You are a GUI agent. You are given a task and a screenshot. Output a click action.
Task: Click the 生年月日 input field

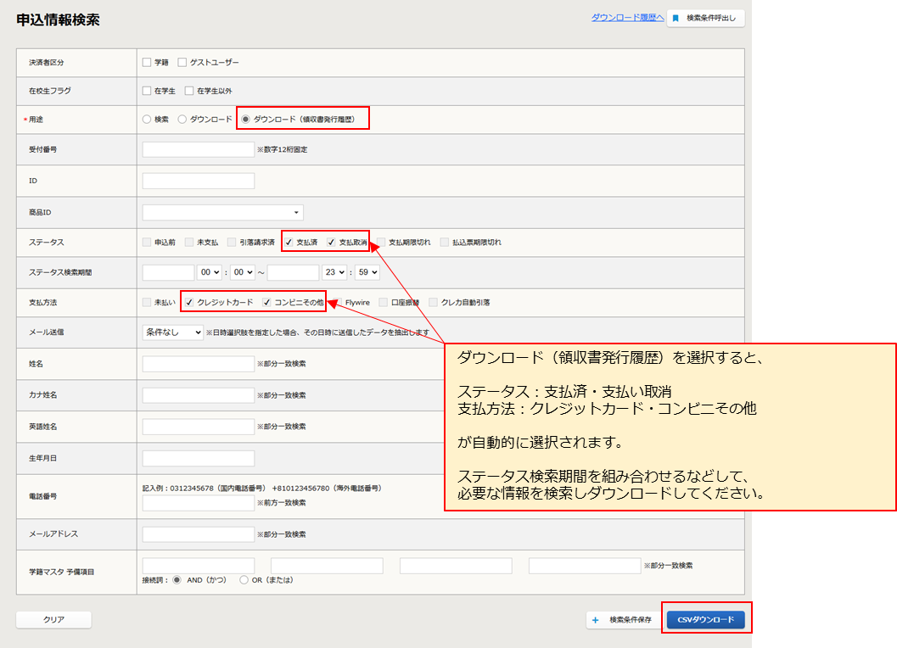pos(199,458)
